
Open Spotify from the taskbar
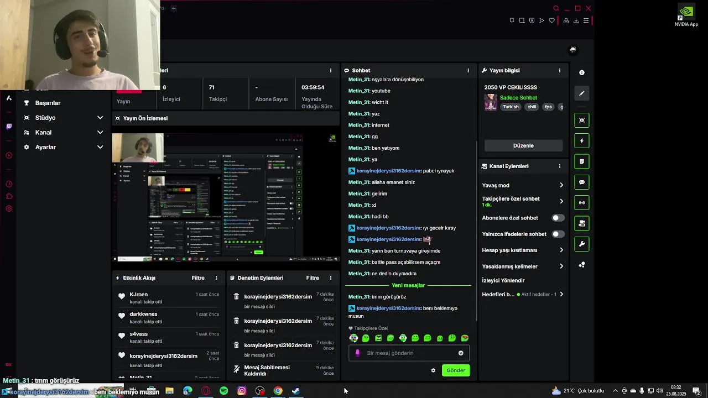(x=223, y=391)
